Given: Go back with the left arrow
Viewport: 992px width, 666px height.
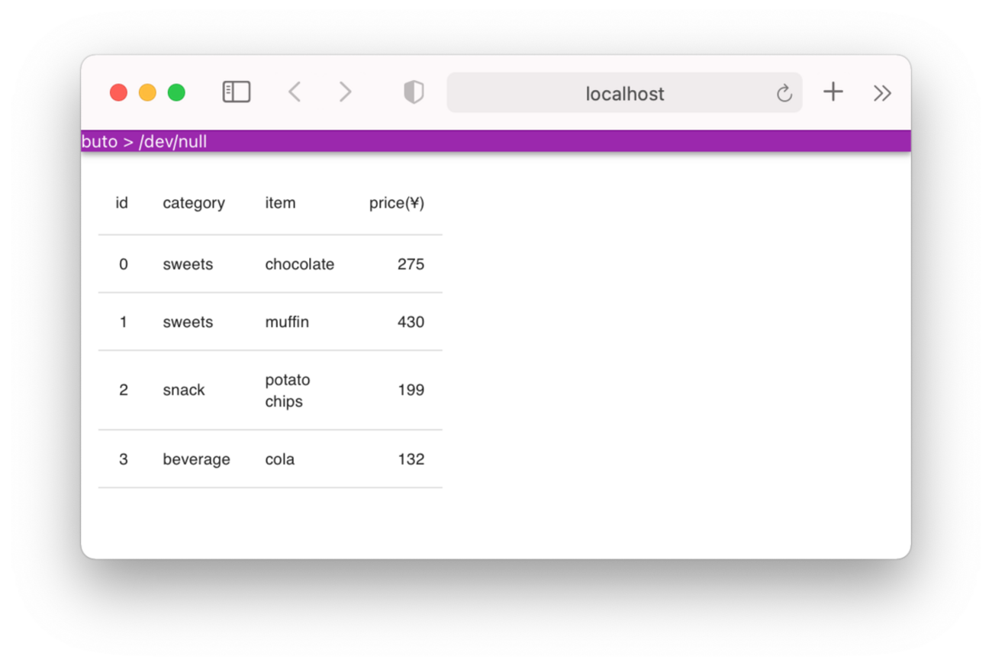Looking at the screenshot, I should [295, 92].
